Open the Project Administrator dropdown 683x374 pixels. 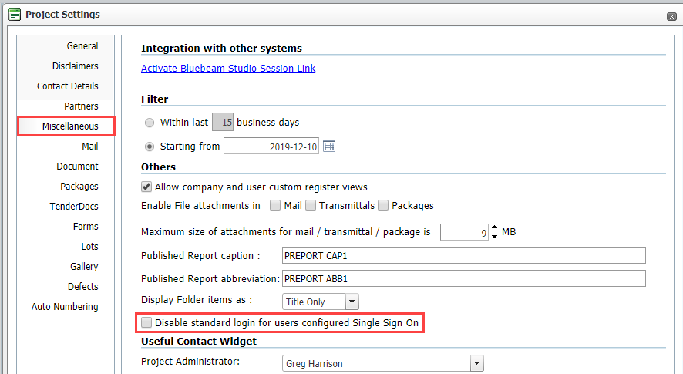[477, 363]
